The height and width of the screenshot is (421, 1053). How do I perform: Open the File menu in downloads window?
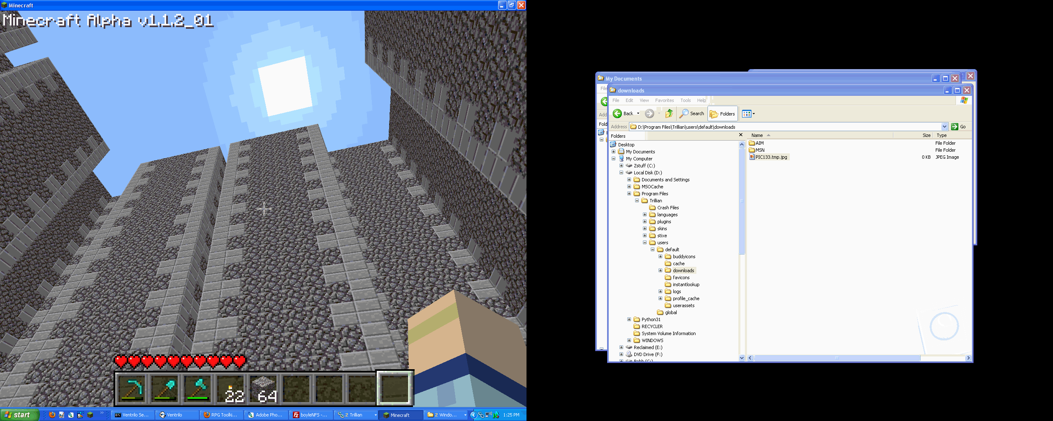click(616, 100)
